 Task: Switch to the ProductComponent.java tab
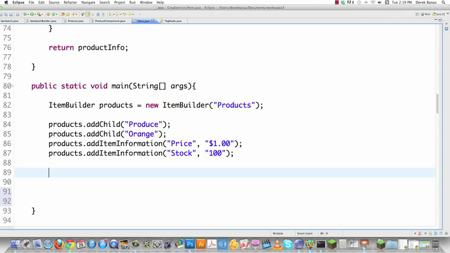[108, 21]
